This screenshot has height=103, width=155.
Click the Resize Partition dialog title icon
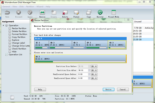tap(32, 20)
